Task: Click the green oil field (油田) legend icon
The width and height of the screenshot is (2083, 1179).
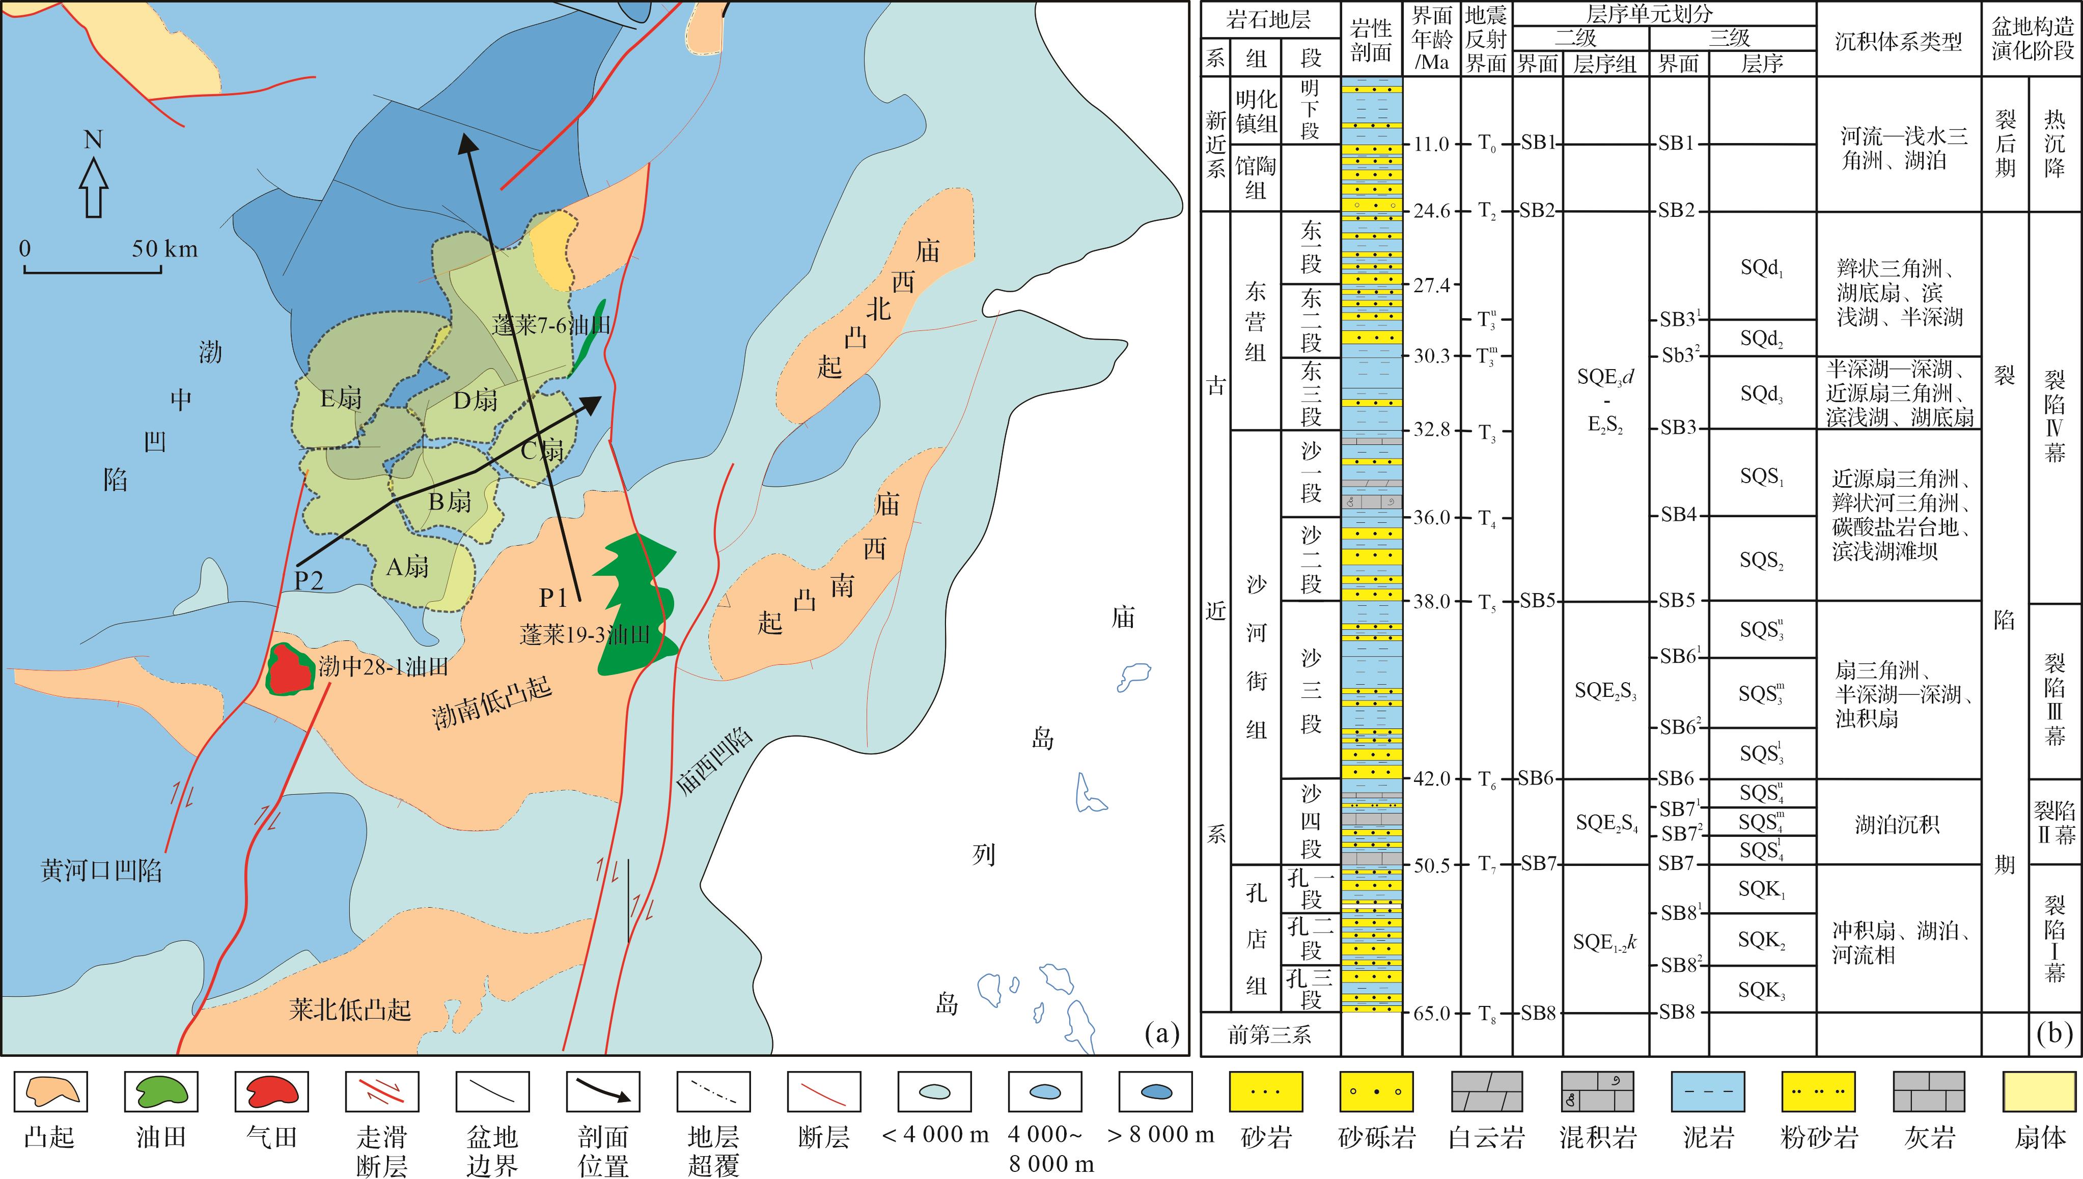Action: pos(161,1091)
